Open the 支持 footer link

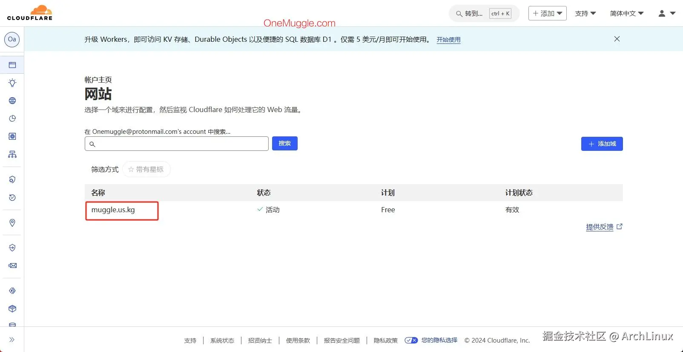190,340
